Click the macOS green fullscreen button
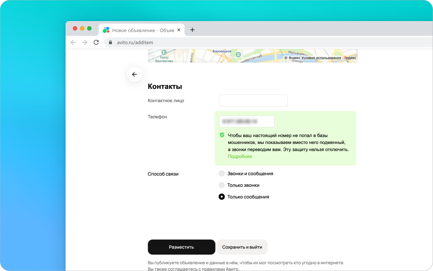 click(89, 28)
